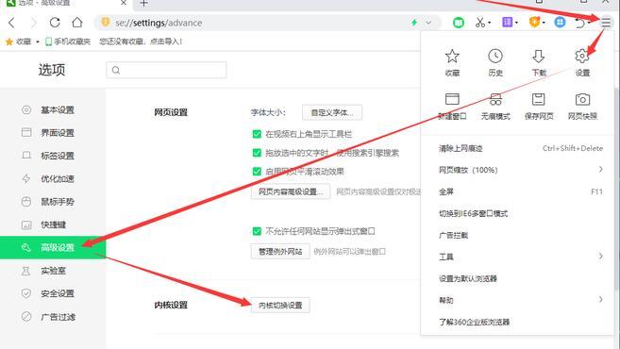This screenshot has width=620, height=349.
Task: Expand the 帮助 submenu
Action: tap(600, 299)
